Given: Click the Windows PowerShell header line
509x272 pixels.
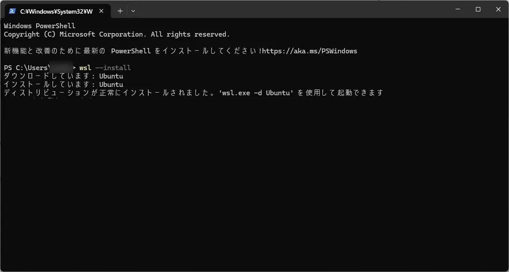Looking at the screenshot, I should (x=40, y=26).
